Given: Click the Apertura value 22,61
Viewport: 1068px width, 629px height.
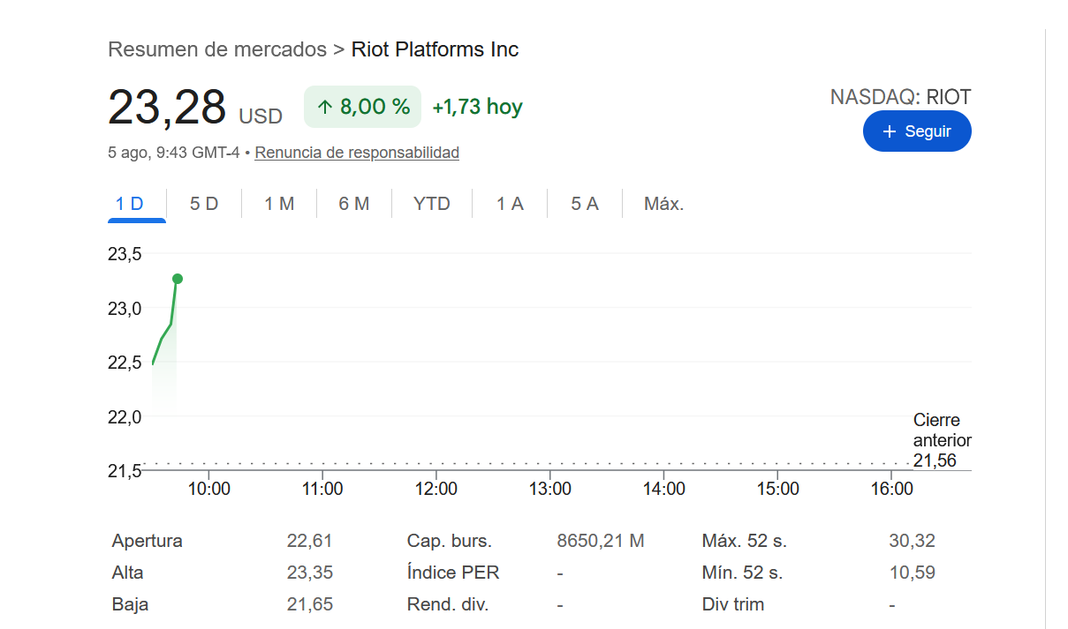Looking at the screenshot, I should coord(309,541).
